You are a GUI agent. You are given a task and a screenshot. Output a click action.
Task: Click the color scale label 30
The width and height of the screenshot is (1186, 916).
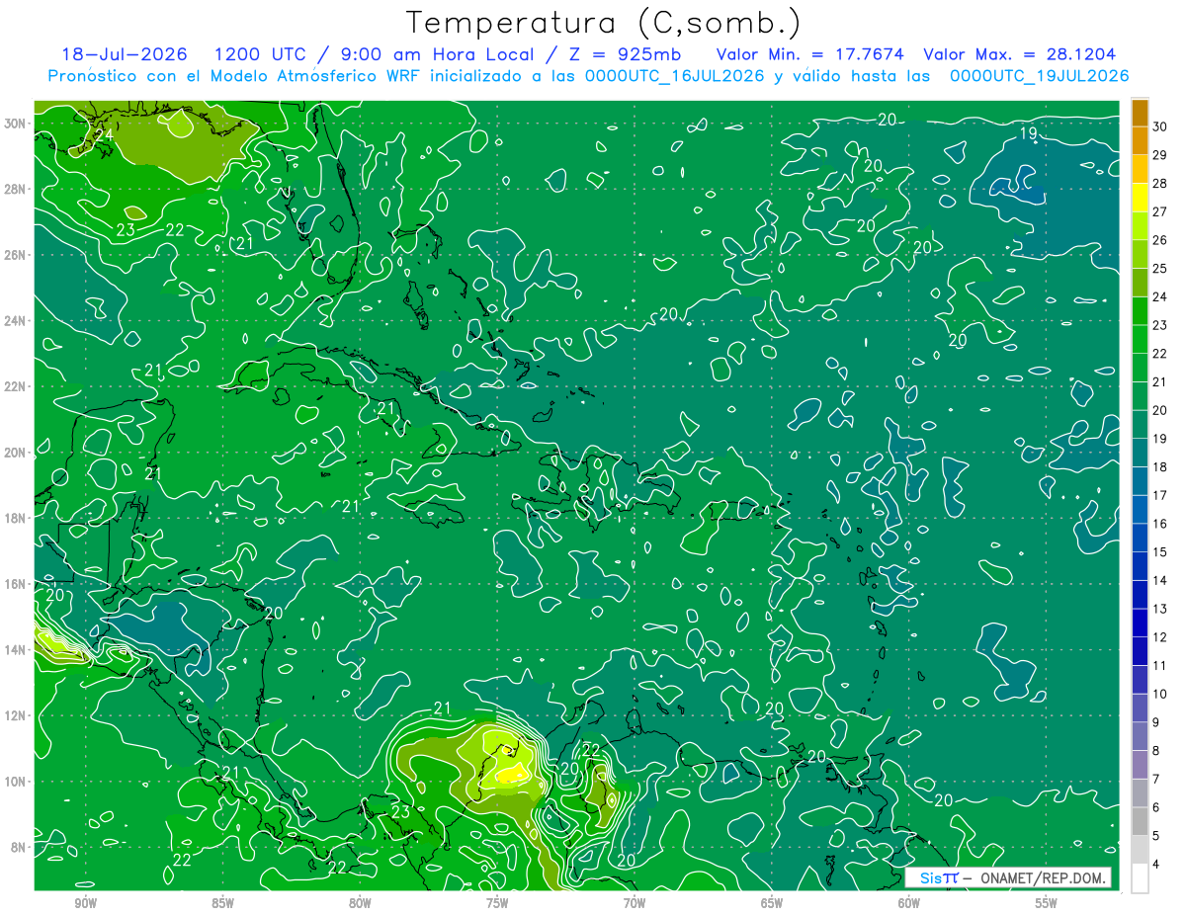(x=1160, y=126)
